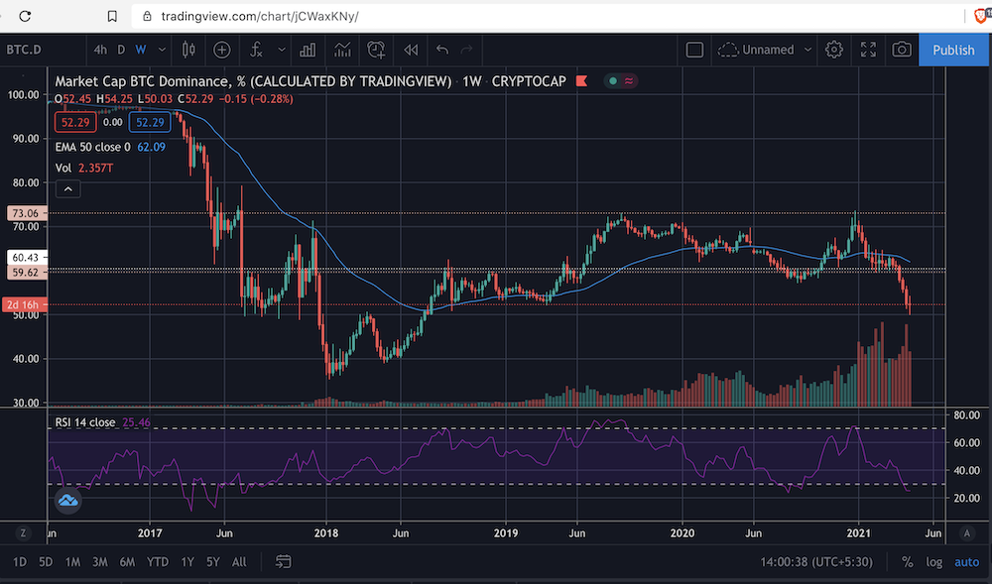Reload the page with the browser refresh icon

tap(25, 16)
